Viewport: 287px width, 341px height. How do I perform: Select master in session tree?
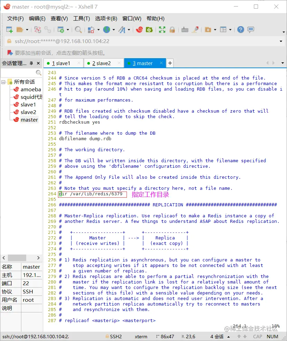click(29, 120)
